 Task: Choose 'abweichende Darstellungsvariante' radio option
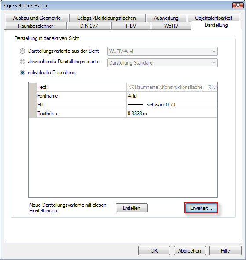pos(22,62)
